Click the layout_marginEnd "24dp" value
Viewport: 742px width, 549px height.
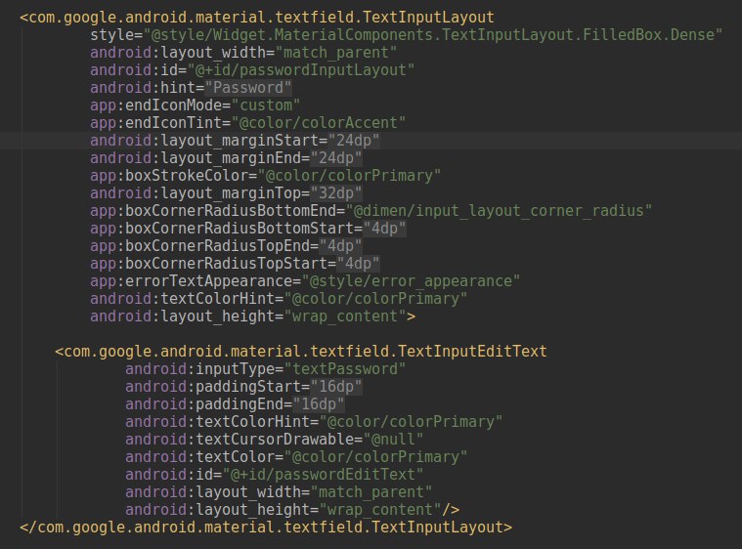336,158
